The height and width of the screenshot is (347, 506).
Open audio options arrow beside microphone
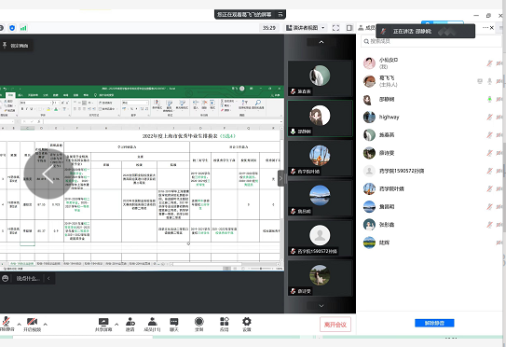pos(19,324)
